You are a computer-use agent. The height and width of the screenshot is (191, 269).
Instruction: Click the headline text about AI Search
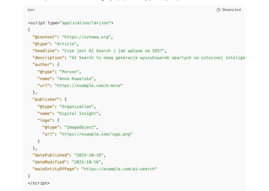click(114, 51)
